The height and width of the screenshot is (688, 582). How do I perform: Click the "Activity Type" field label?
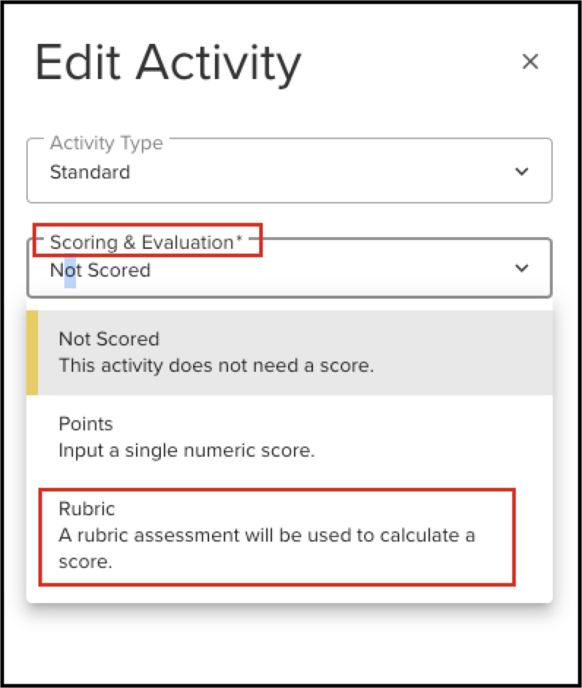pos(107,143)
